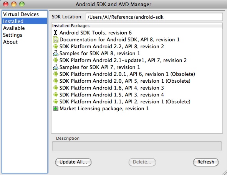Click the Android icon for obsolete 2.0.1 platform
Viewport: 227px width, 175px height.
pos(56,74)
